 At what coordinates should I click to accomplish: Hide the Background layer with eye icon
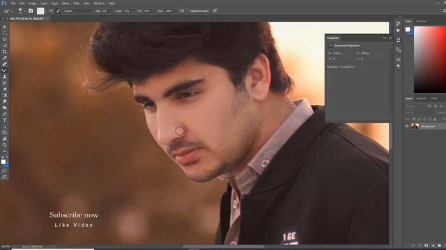[x=407, y=126]
